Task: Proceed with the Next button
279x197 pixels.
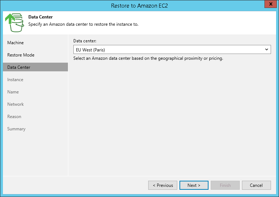Action: 194,185
